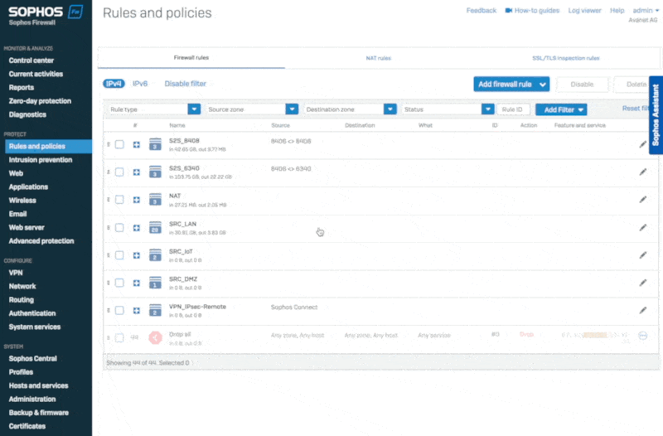Switch to the NAT rules tab

(x=379, y=58)
